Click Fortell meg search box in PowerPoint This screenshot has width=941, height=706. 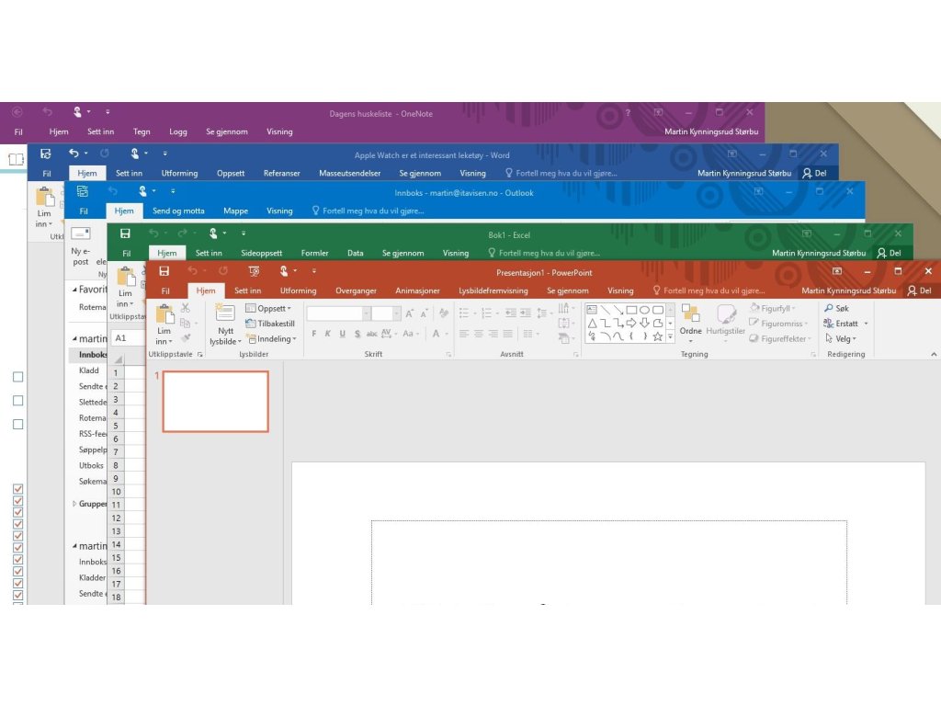tap(709, 290)
